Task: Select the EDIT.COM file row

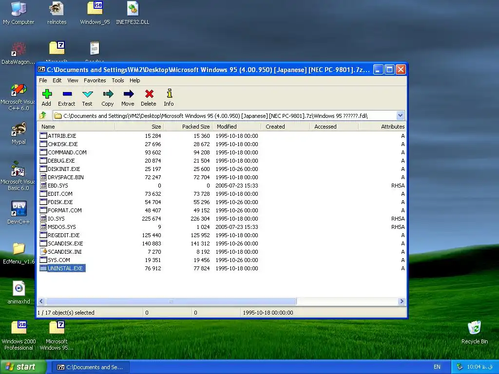Action: point(222,194)
